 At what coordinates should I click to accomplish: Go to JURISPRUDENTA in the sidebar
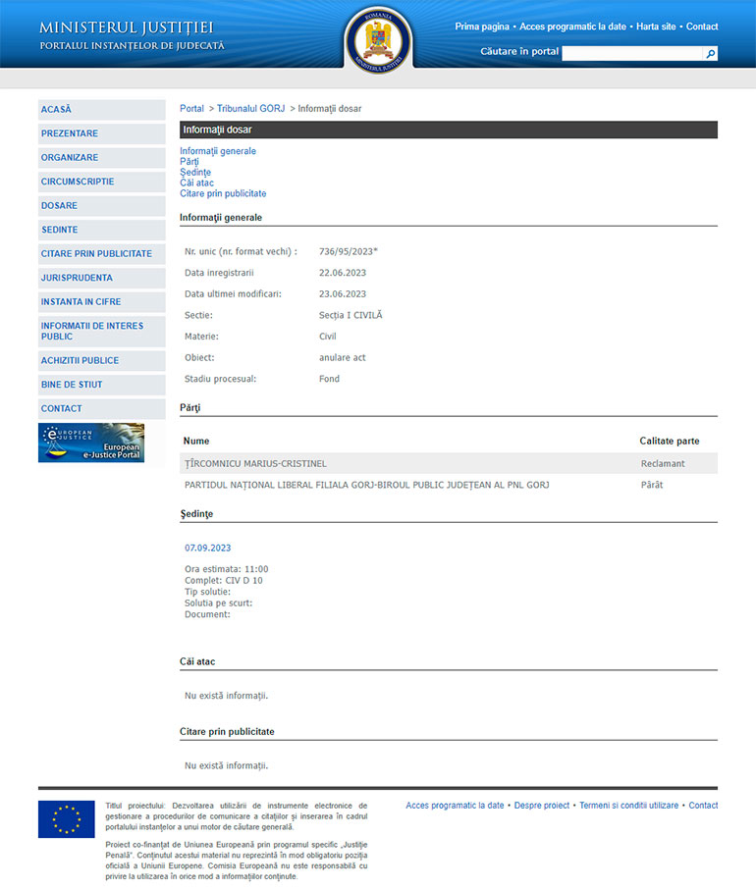click(101, 278)
